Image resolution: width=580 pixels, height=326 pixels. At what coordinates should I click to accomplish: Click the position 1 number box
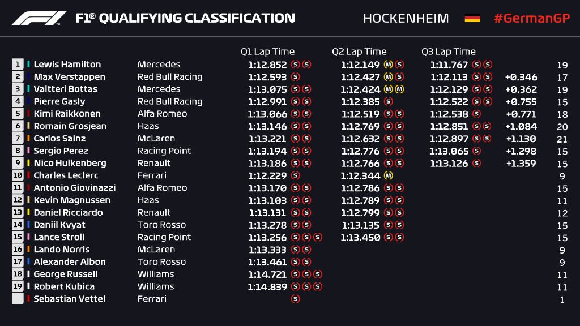(x=18, y=65)
